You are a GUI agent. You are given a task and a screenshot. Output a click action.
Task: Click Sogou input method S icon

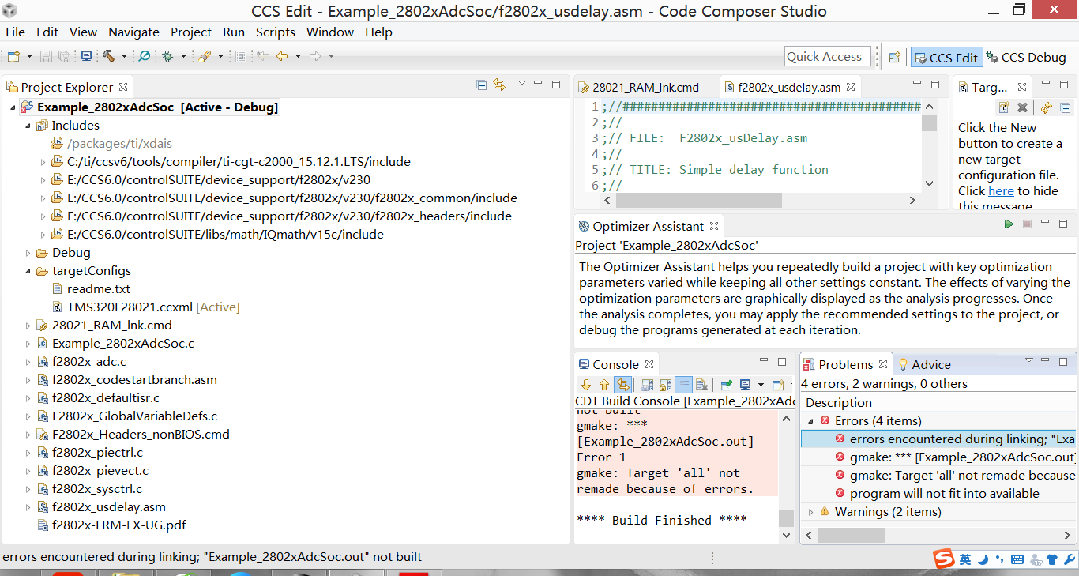(943, 559)
